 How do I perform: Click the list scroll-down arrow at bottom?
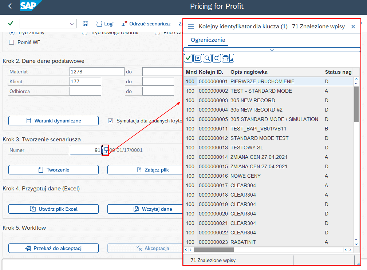pyautogui.click(x=356, y=244)
